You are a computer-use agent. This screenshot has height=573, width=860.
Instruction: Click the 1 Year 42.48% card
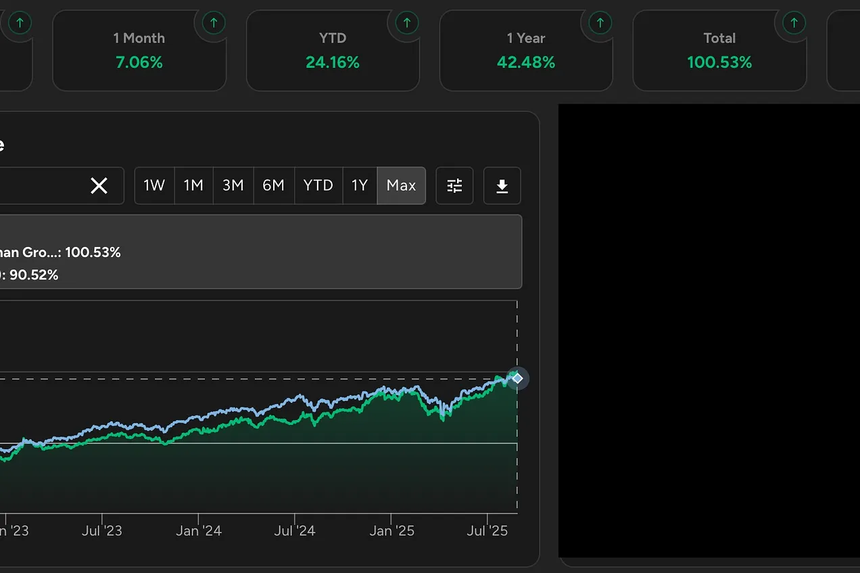coord(525,51)
